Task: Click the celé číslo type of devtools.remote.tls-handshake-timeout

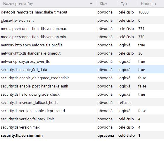Action: tap(126, 12)
